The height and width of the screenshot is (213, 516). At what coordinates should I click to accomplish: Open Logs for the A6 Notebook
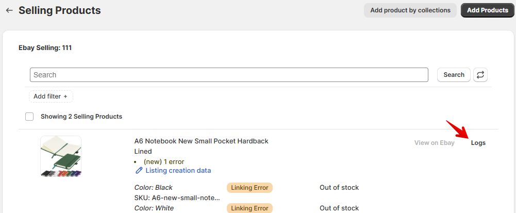[x=478, y=143]
